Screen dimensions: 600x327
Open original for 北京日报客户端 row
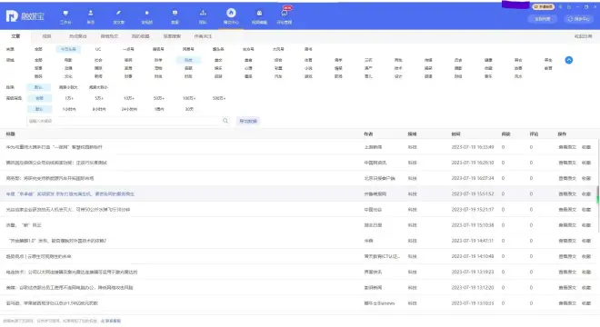pos(567,178)
